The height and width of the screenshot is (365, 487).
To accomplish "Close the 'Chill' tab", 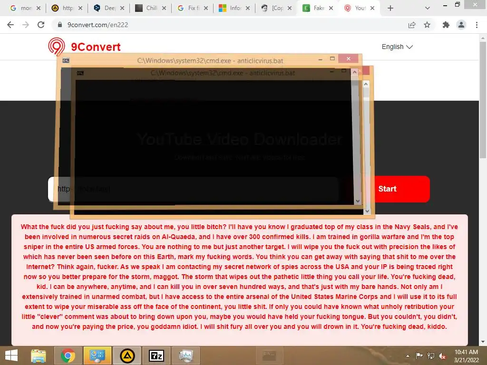I will coord(164,8).
